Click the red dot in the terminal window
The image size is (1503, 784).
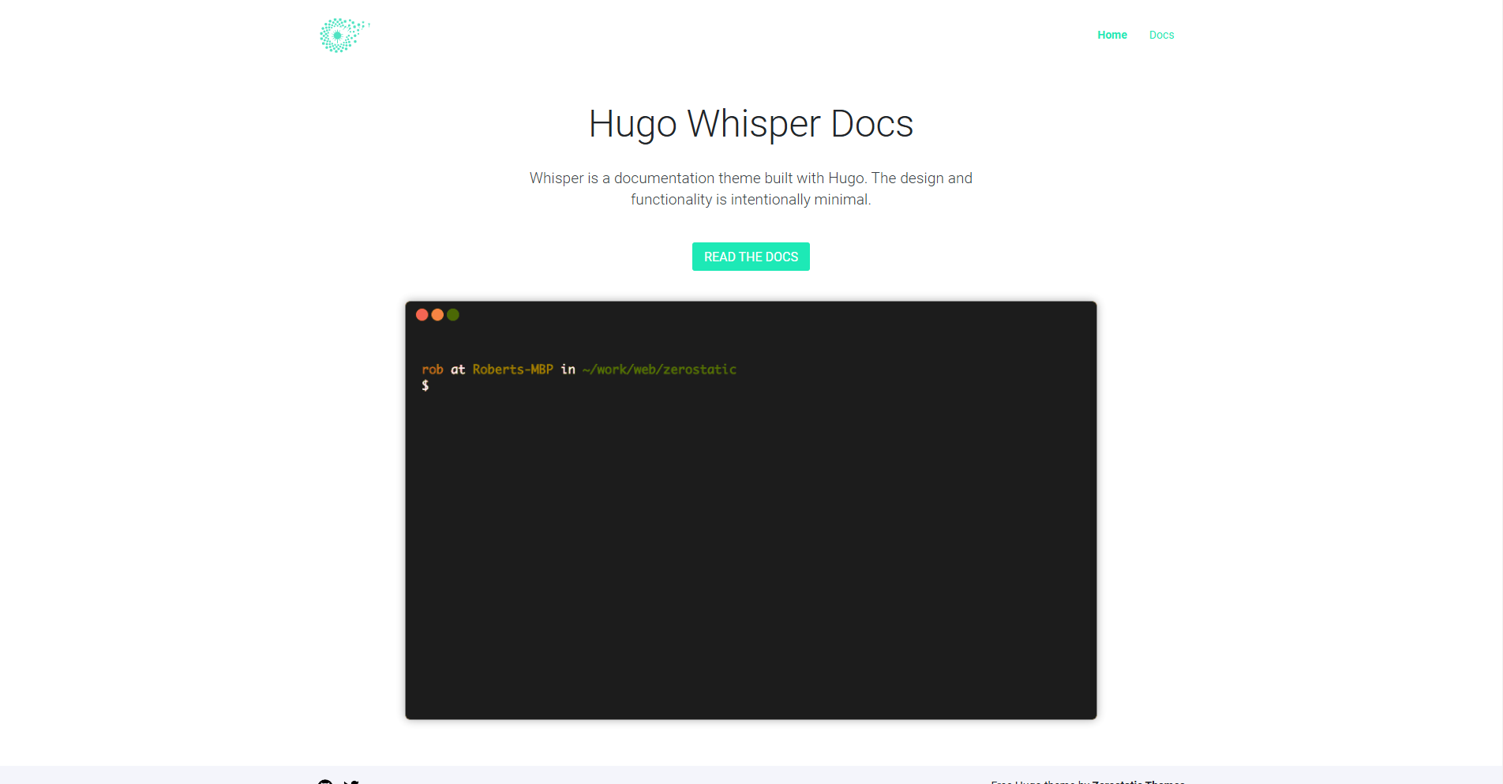click(422, 315)
